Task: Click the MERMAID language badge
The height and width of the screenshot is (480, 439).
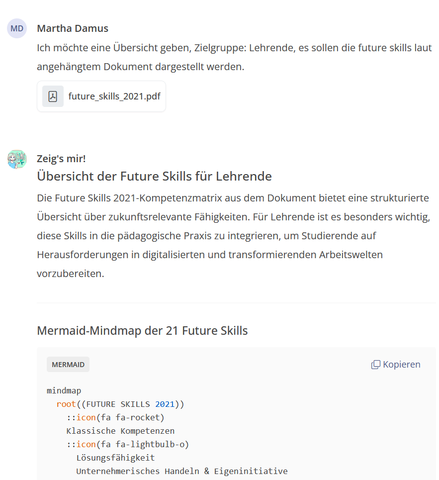Action: point(68,365)
